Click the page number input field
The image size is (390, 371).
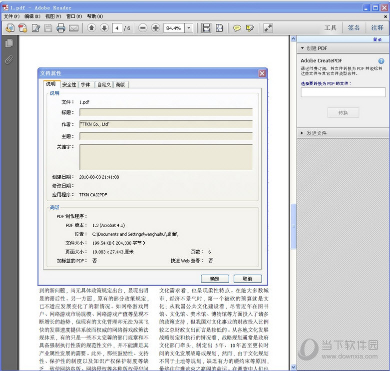click(117, 28)
